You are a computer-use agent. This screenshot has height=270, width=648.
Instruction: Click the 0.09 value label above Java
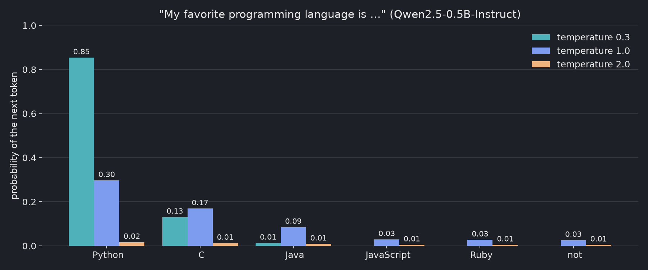click(x=293, y=221)
